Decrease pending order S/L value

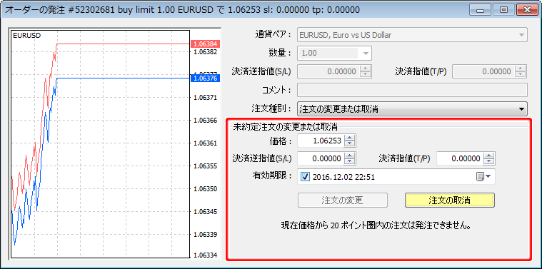tap(350, 161)
